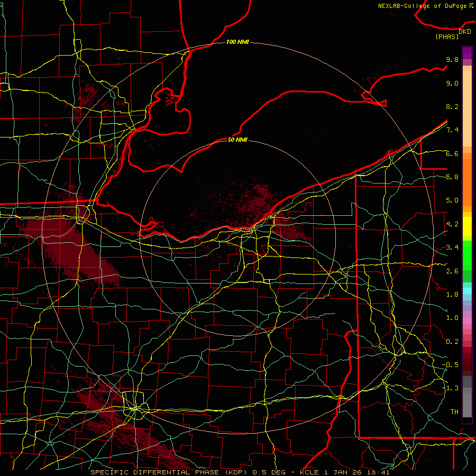Click the 9.0 scale value
The image size is (476, 476).
click(452, 83)
